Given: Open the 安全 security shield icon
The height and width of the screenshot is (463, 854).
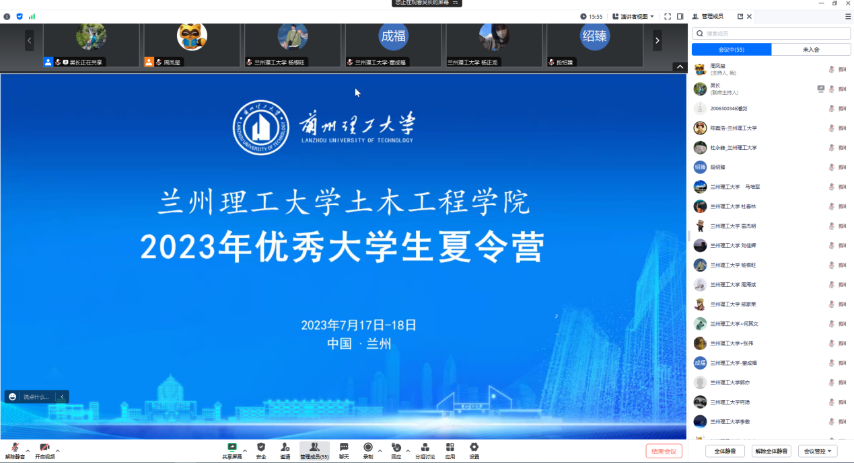Looking at the screenshot, I should [261, 448].
